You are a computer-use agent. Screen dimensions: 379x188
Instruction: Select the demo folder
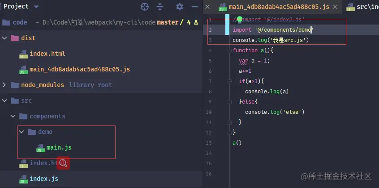point(45,132)
